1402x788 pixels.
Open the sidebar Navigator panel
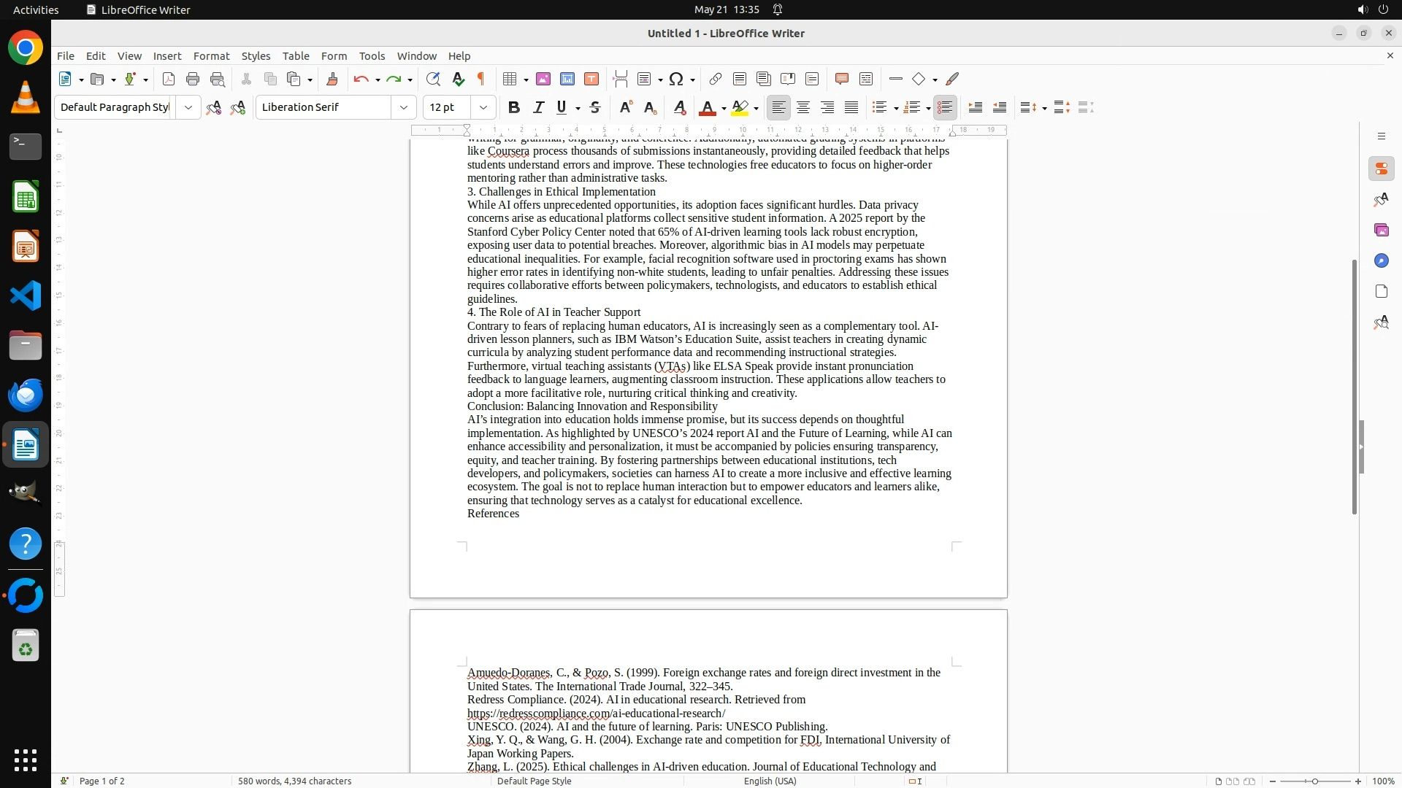coord(1381,261)
